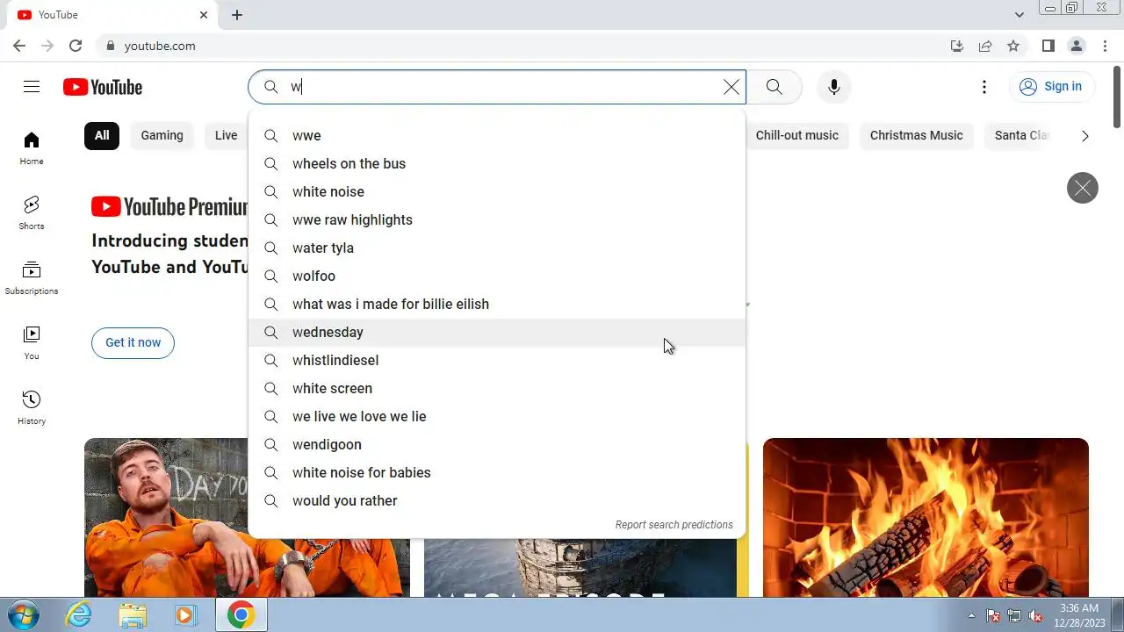Show more category chips with right arrow
Screen dimensions: 1124x632
click(1084, 136)
